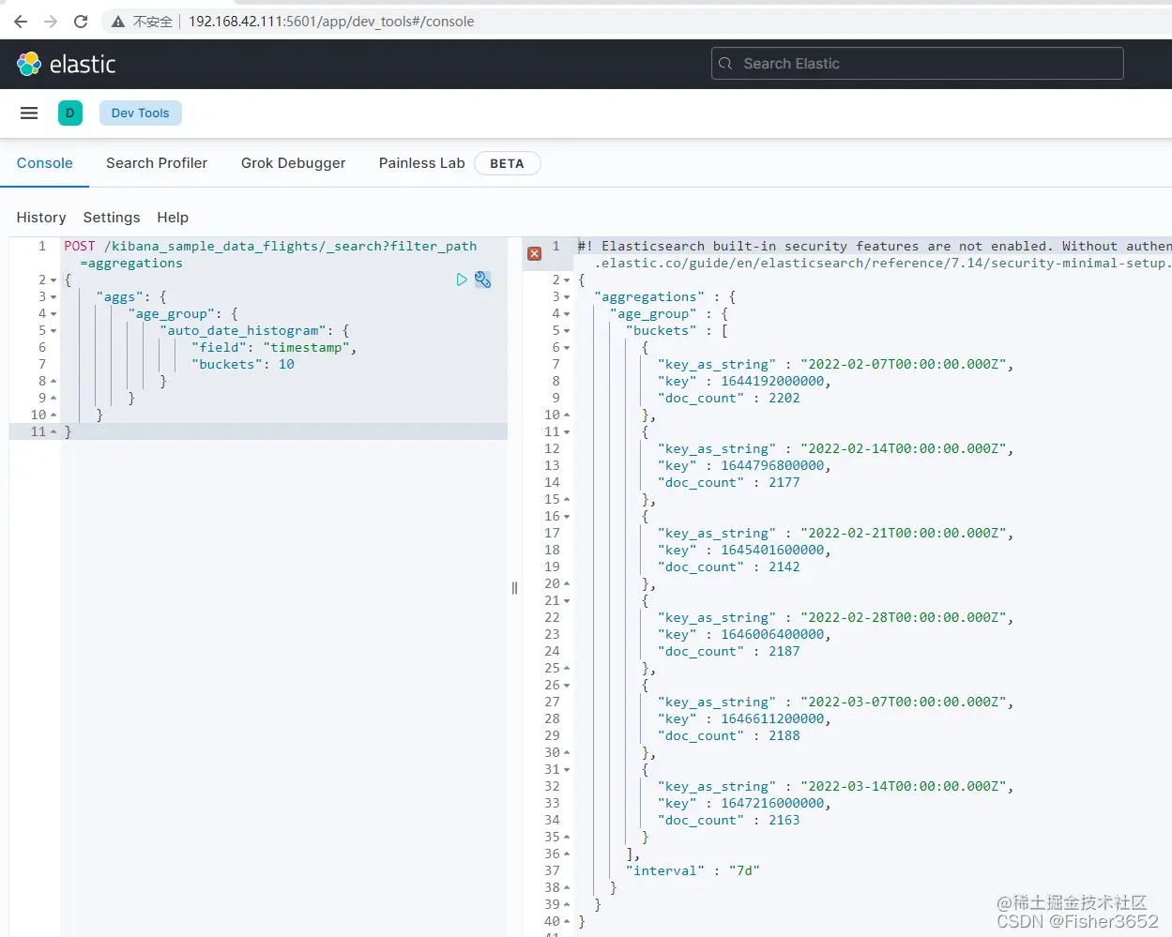Collapse response bucket fold arrow line 6

[x=567, y=348]
